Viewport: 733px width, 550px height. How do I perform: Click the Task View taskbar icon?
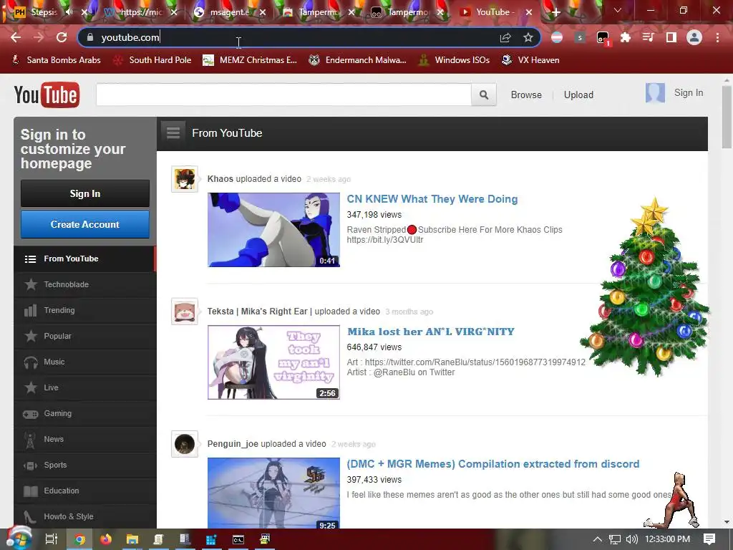tap(51, 539)
